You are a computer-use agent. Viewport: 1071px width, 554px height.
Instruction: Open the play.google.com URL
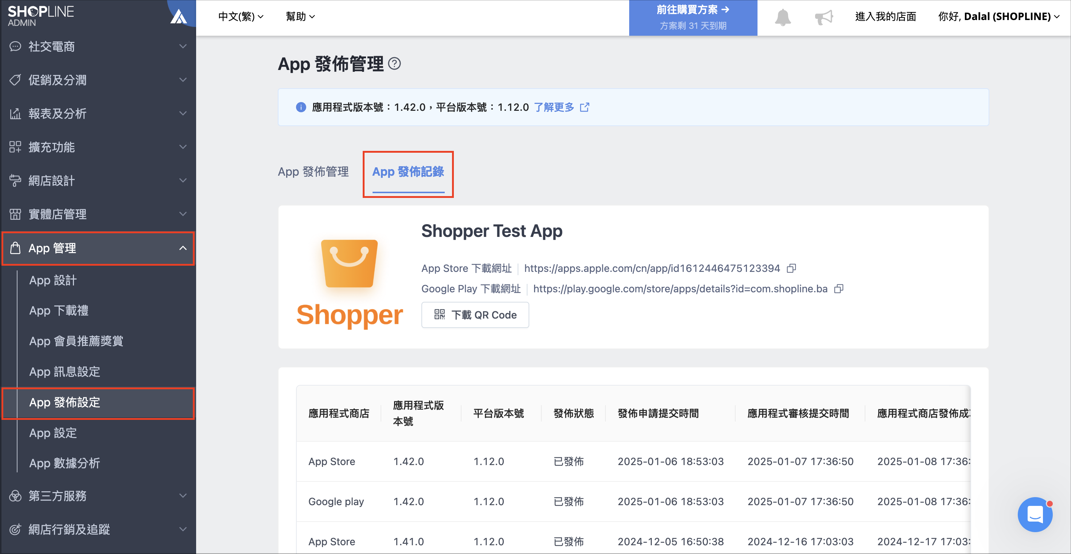coord(680,289)
